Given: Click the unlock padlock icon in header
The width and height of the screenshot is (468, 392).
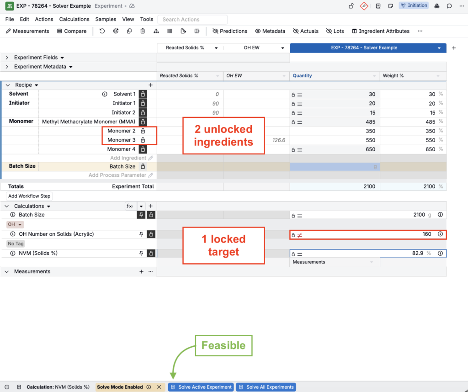Looking at the screenshot, I should click(351, 6).
